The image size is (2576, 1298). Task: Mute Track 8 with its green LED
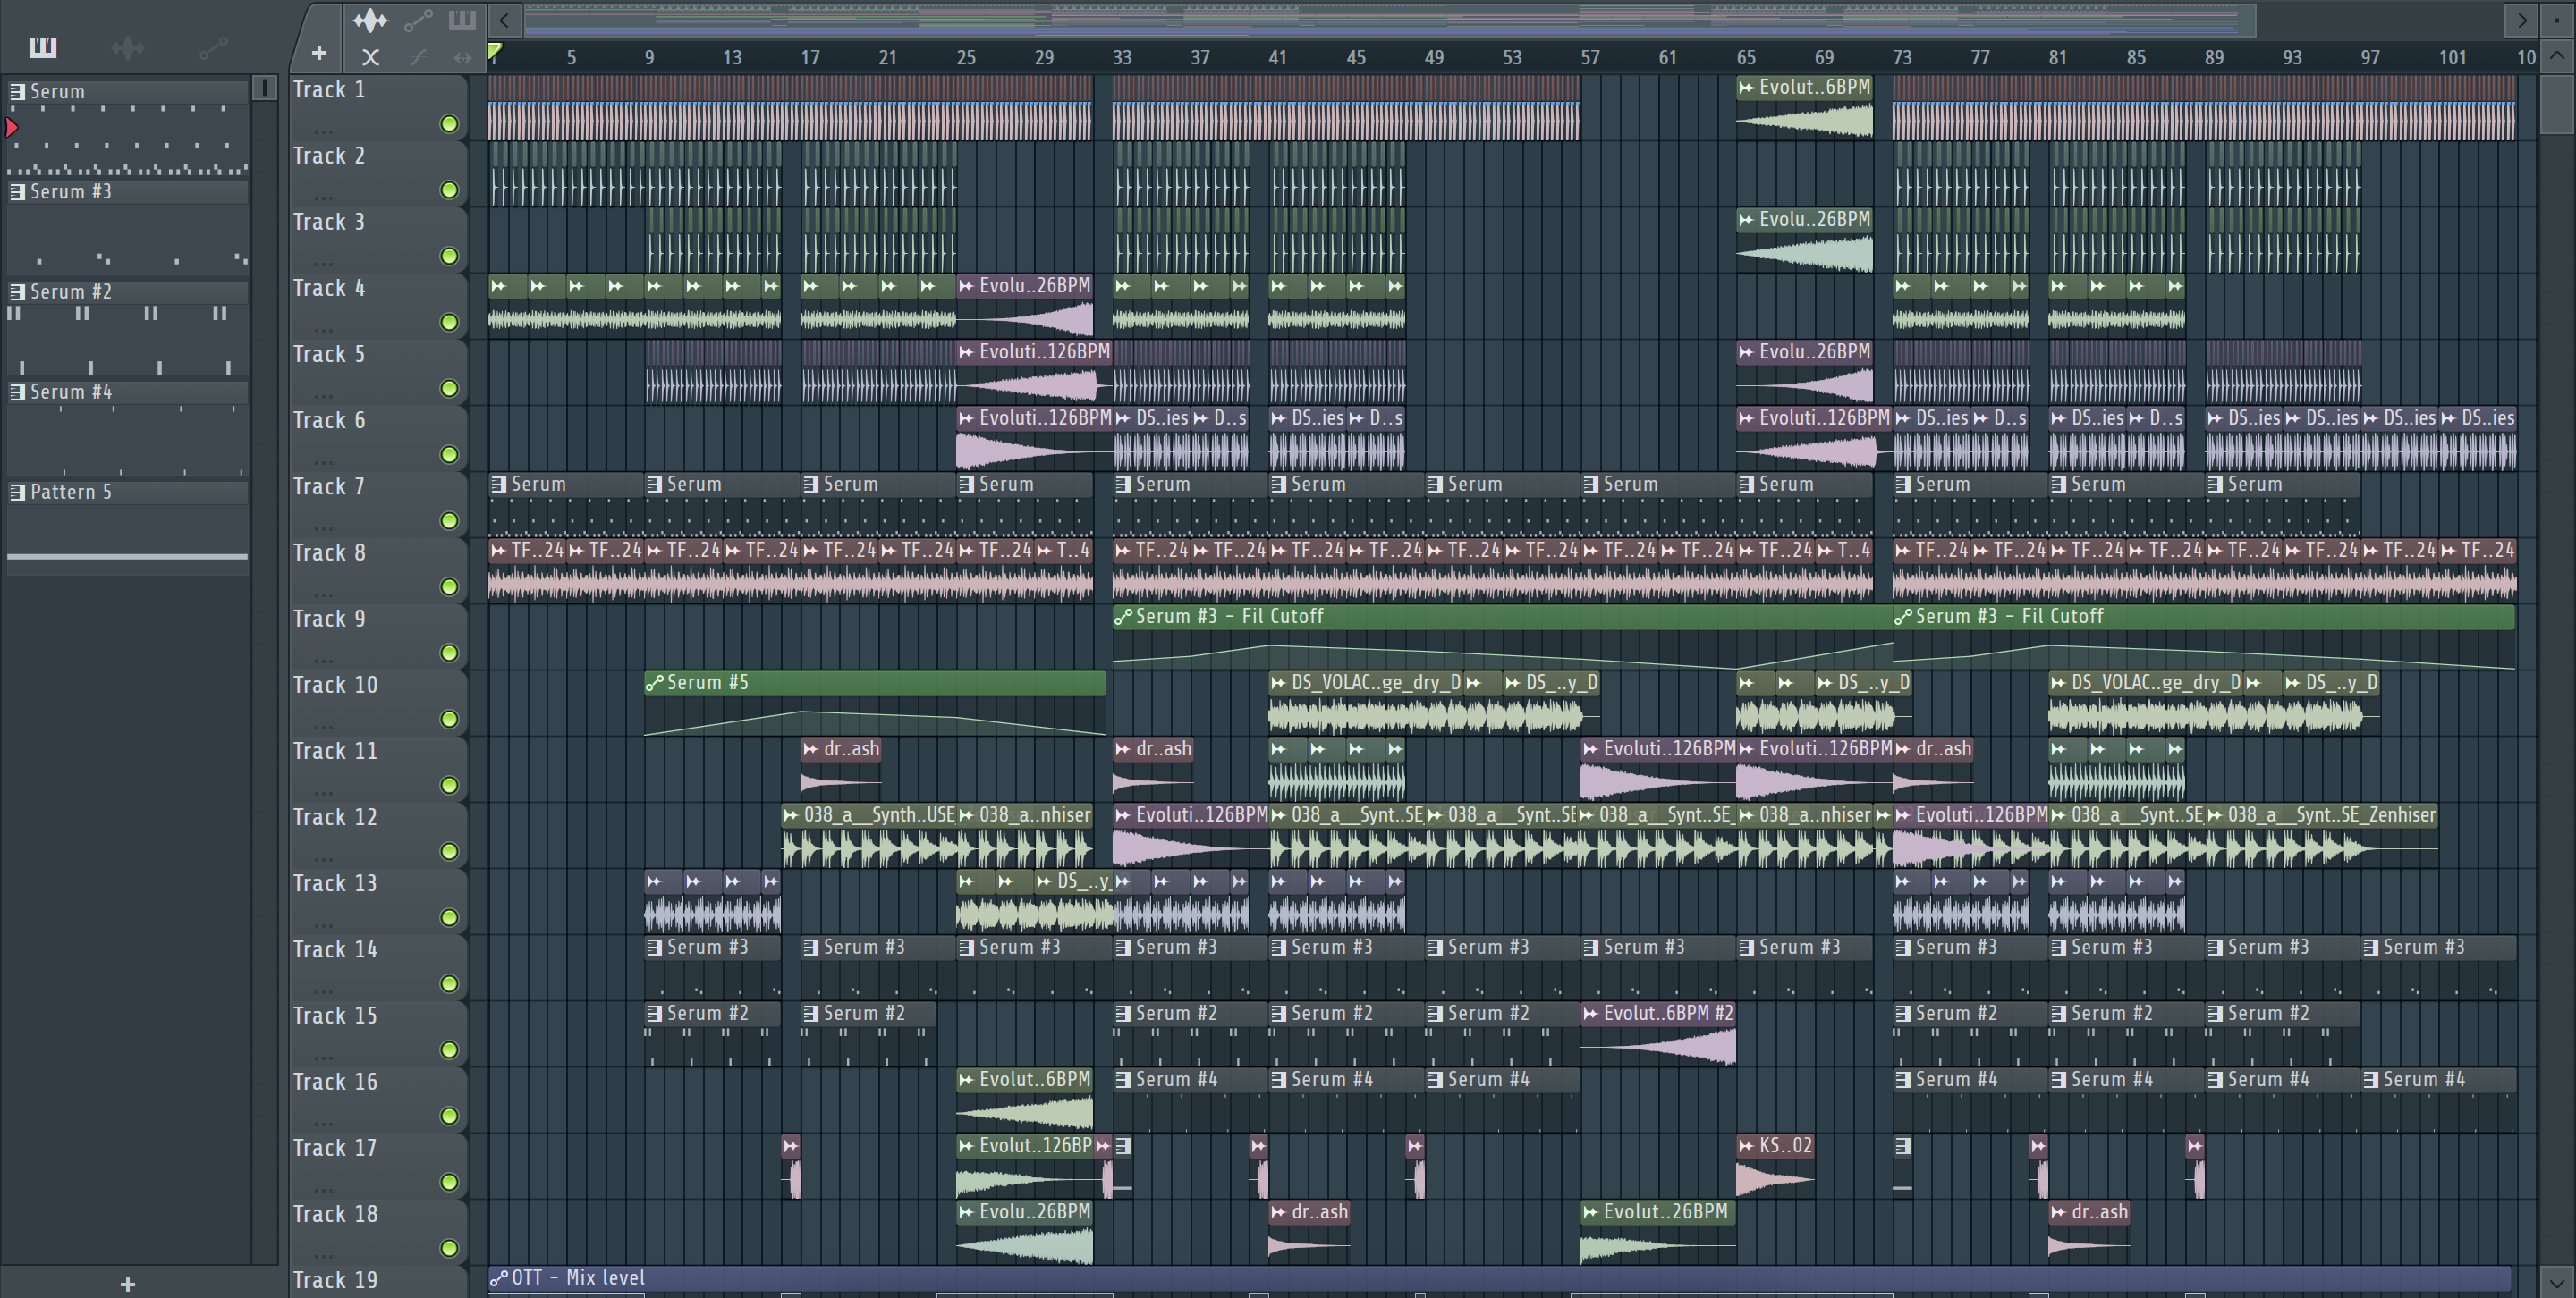pyautogui.click(x=450, y=586)
